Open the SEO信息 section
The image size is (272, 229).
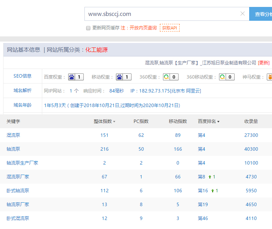pyautogui.click(x=22, y=76)
